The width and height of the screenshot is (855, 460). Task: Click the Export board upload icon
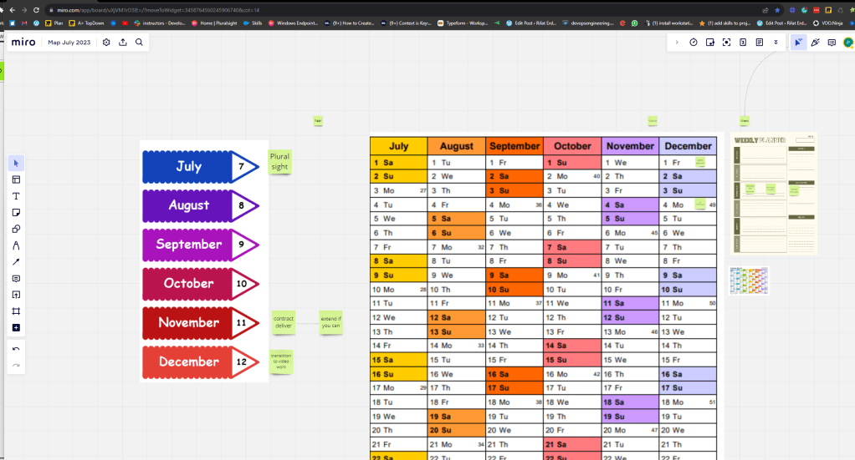coord(123,42)
